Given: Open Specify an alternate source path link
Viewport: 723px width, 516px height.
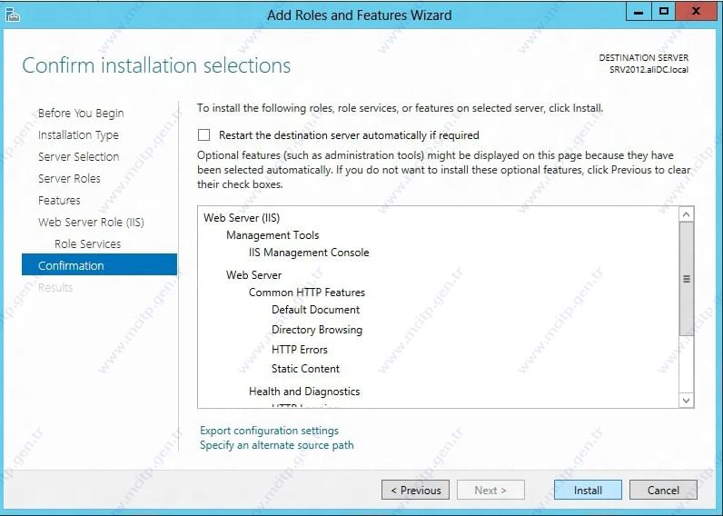Looking at the screenshot, I should point(277,445).
